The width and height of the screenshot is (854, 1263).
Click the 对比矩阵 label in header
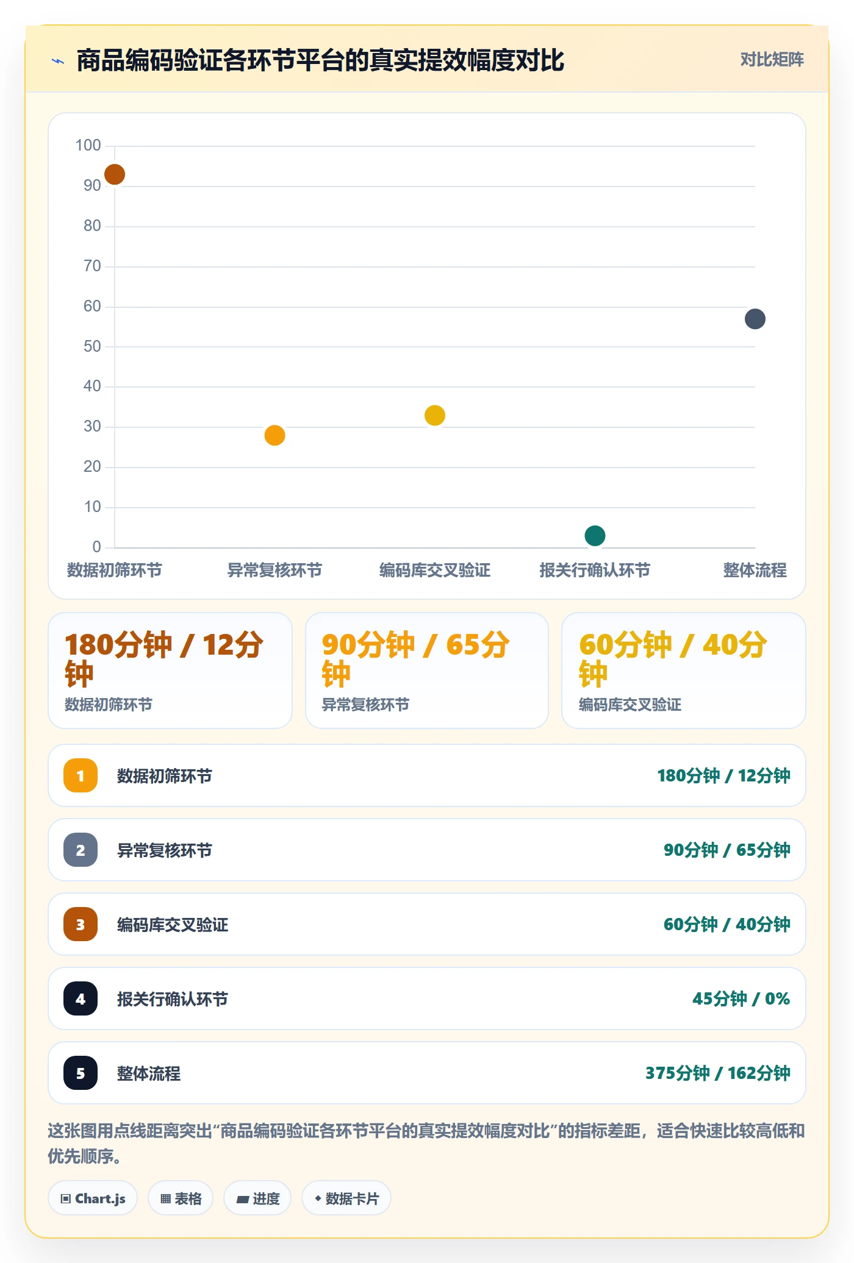(772, 60)
